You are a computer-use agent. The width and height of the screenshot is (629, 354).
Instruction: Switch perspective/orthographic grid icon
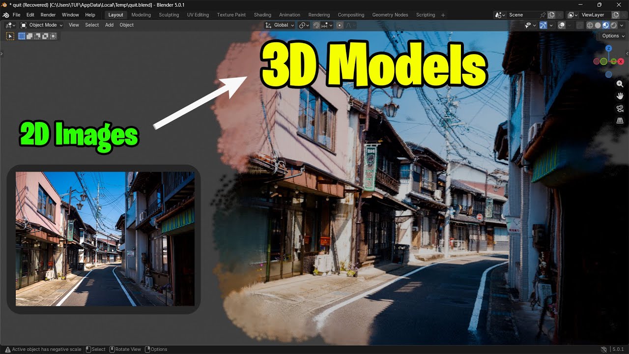click(620, 121)
